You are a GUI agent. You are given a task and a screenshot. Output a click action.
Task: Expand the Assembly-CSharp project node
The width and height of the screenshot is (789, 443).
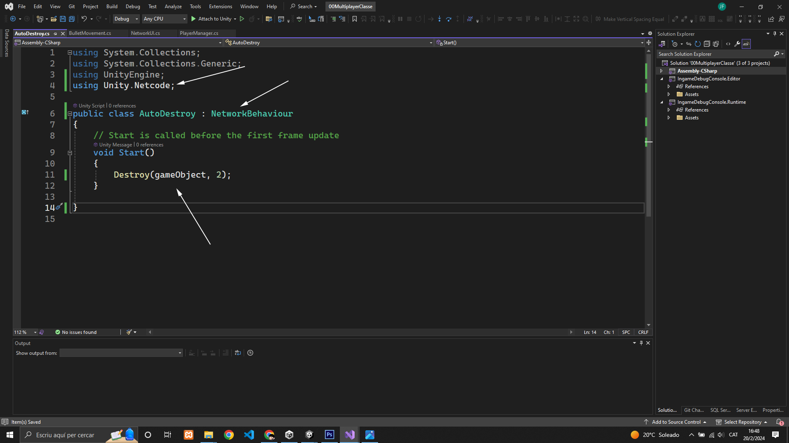pyautogui.click(x=661, y=71)
